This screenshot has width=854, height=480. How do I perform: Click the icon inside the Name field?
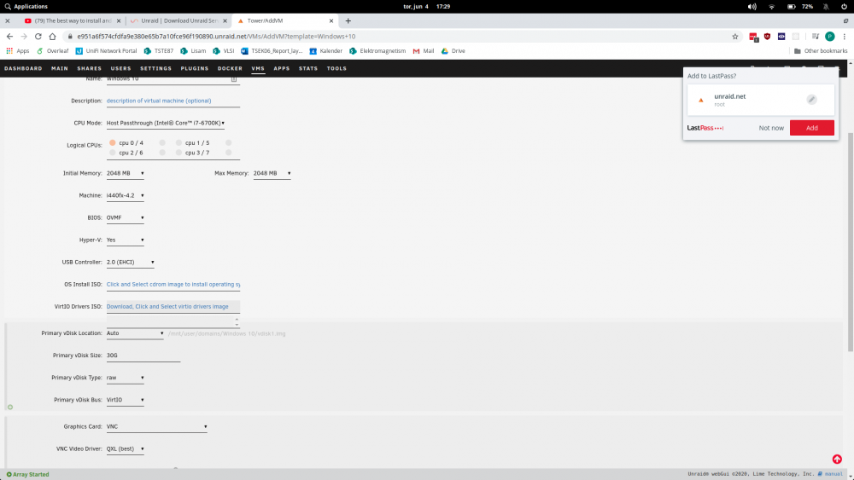(234, 78)
